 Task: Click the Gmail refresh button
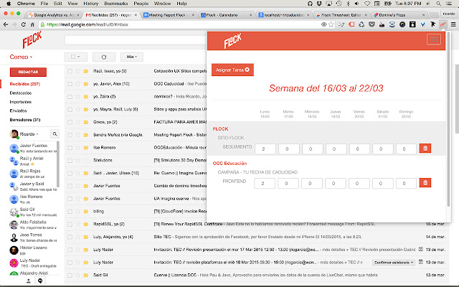pyautogui.click(x=103, y=57)
